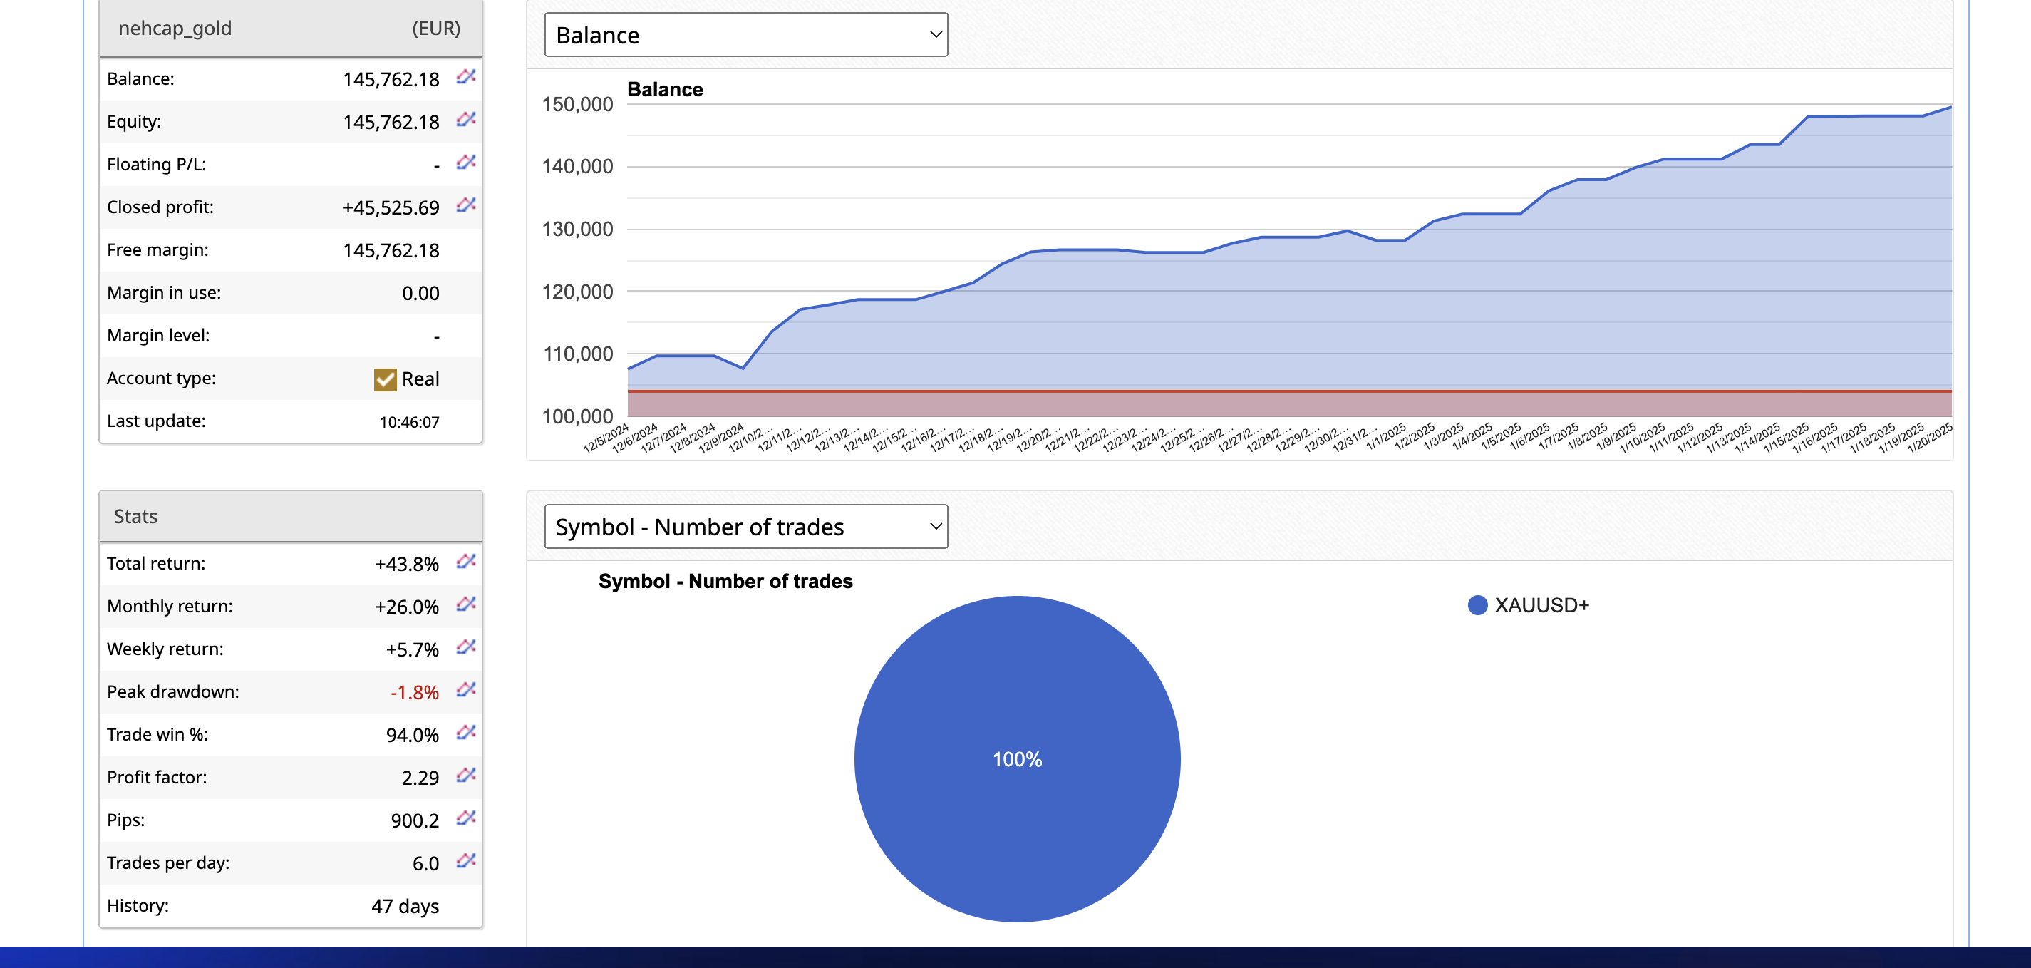2031x968 pixels.
Task: Click chart icon beside Total return
Action: pos(466,561)
